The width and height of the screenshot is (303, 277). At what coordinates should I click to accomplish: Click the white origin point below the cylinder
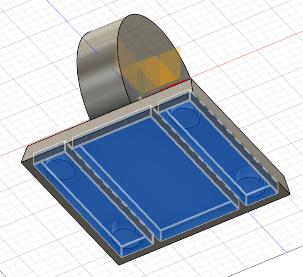(x=140, y=98)
